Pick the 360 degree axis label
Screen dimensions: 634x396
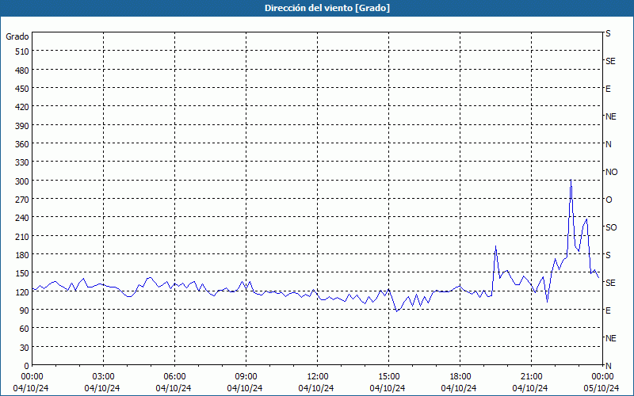[22, 144]
